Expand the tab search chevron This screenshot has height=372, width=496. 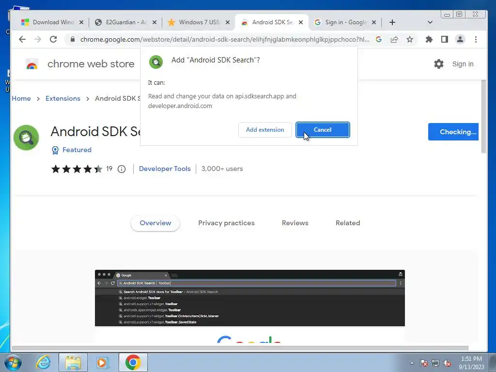pos(430,22)
